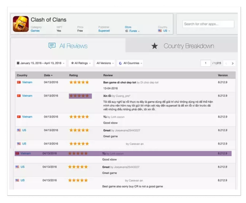Switch to the Country Breakdown tab
The height and width of the screenshot is (203, 246).
point(181,46)
